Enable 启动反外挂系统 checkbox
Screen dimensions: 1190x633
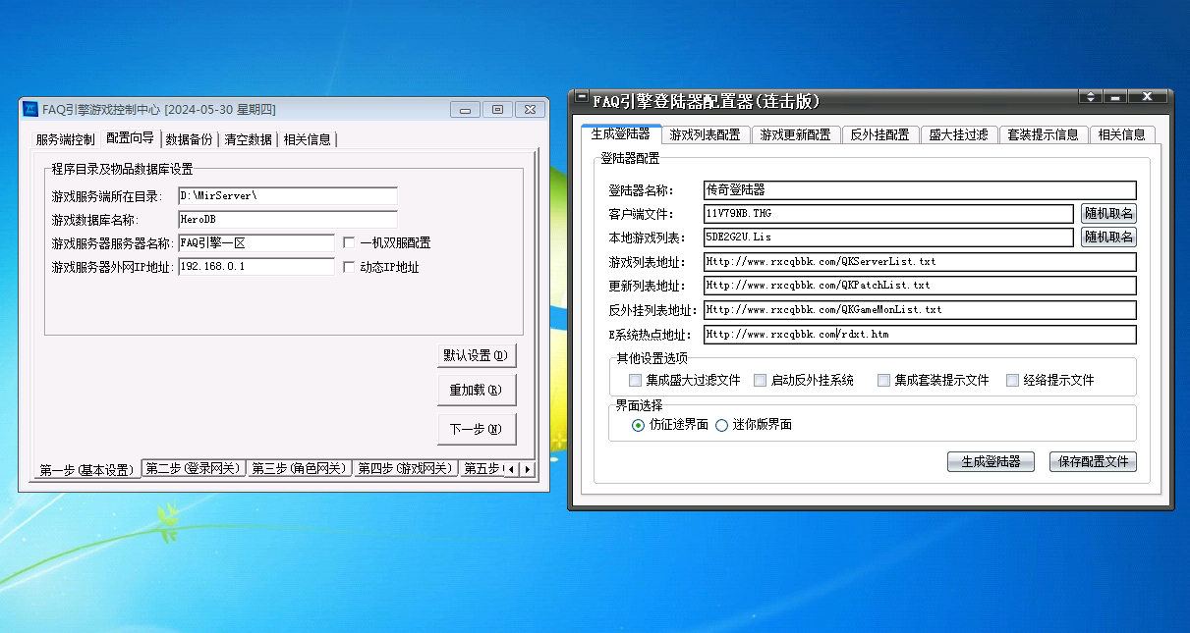click(760, 380)
